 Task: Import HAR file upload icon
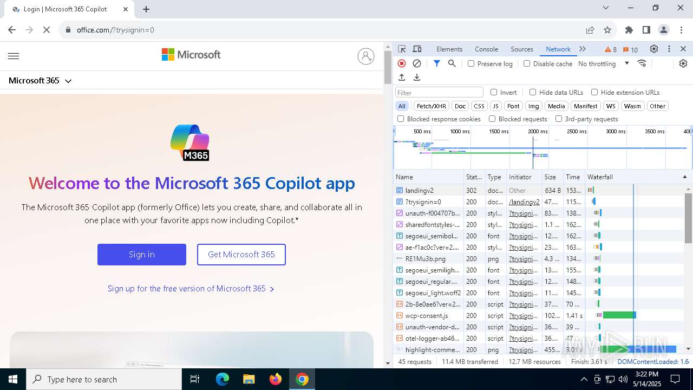[402, 77]
